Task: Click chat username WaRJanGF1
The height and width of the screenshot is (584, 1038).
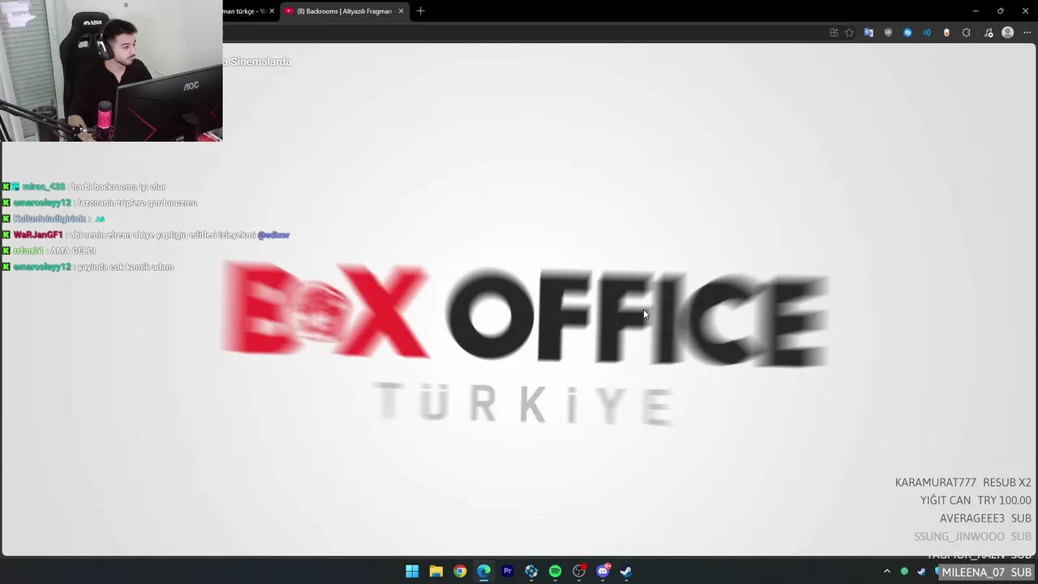Action: pos(37,235)
